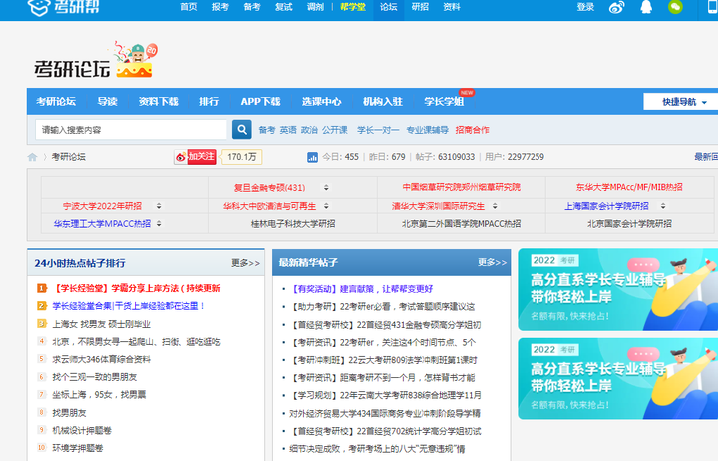Click the upper 2022考研 tutoring banner

[617, 290]
